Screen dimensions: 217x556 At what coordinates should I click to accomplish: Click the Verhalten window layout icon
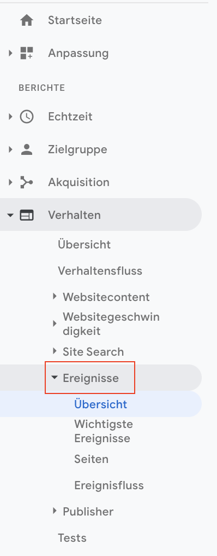pyautogui.click(x=27, y=215)
